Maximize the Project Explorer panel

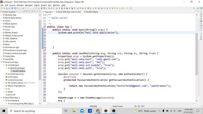(x=39, y=11)
